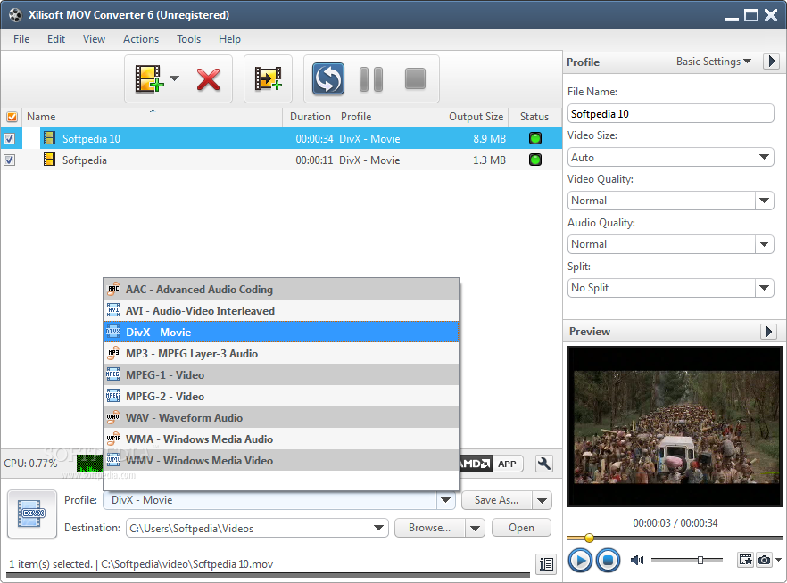
Task: Open the Tools menu
Action: pyautogui.click(x=188, y=39)
